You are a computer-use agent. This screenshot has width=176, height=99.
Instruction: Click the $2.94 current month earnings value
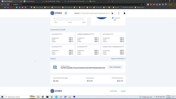point(56,81)
